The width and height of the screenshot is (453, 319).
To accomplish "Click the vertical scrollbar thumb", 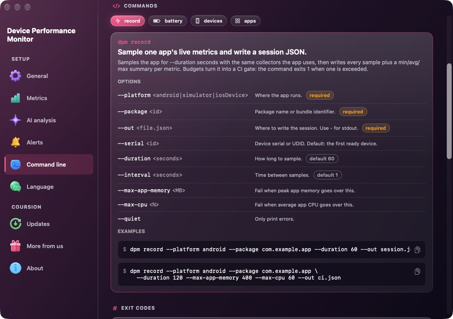I will (449, 111).
